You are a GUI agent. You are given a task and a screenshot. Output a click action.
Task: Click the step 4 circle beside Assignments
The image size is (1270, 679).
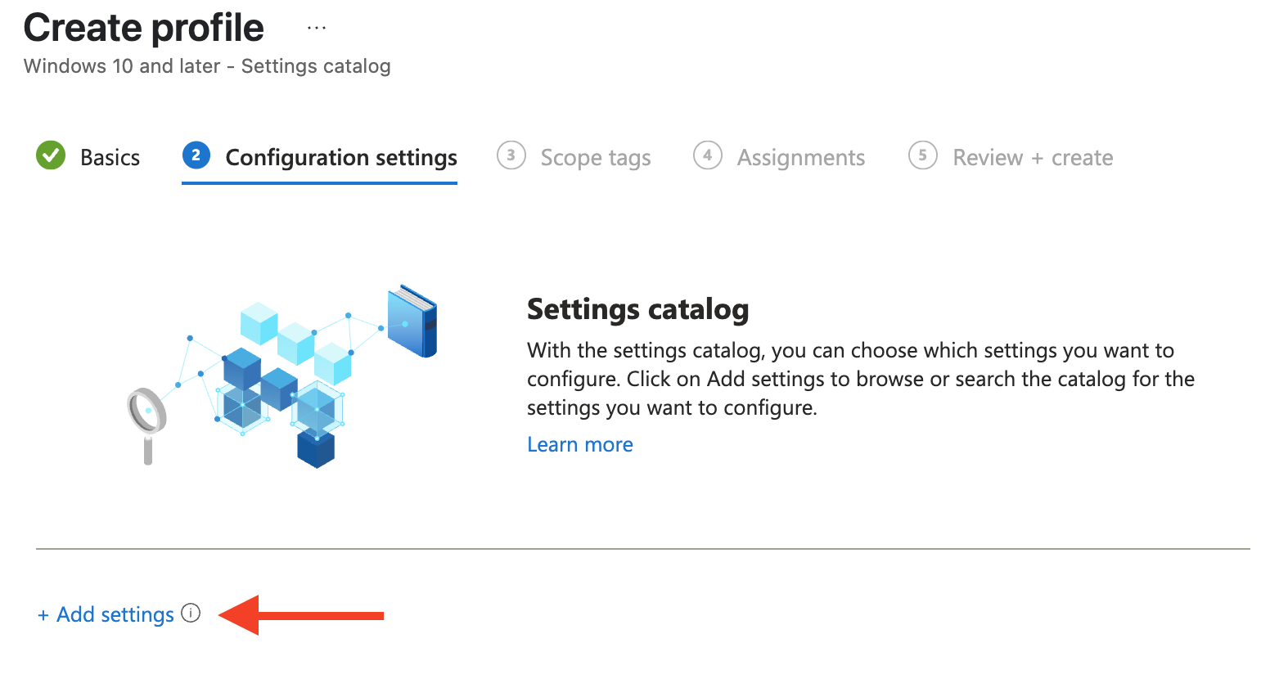click(x=708, y=155)
